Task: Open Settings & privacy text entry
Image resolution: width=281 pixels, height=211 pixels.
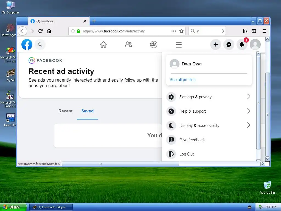Action: [x=195, y=97]
